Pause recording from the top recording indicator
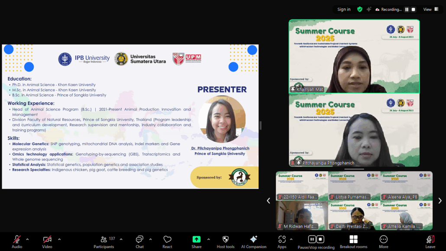The height and width of the screenshot is (251, 446). click(x=407, y=10)
